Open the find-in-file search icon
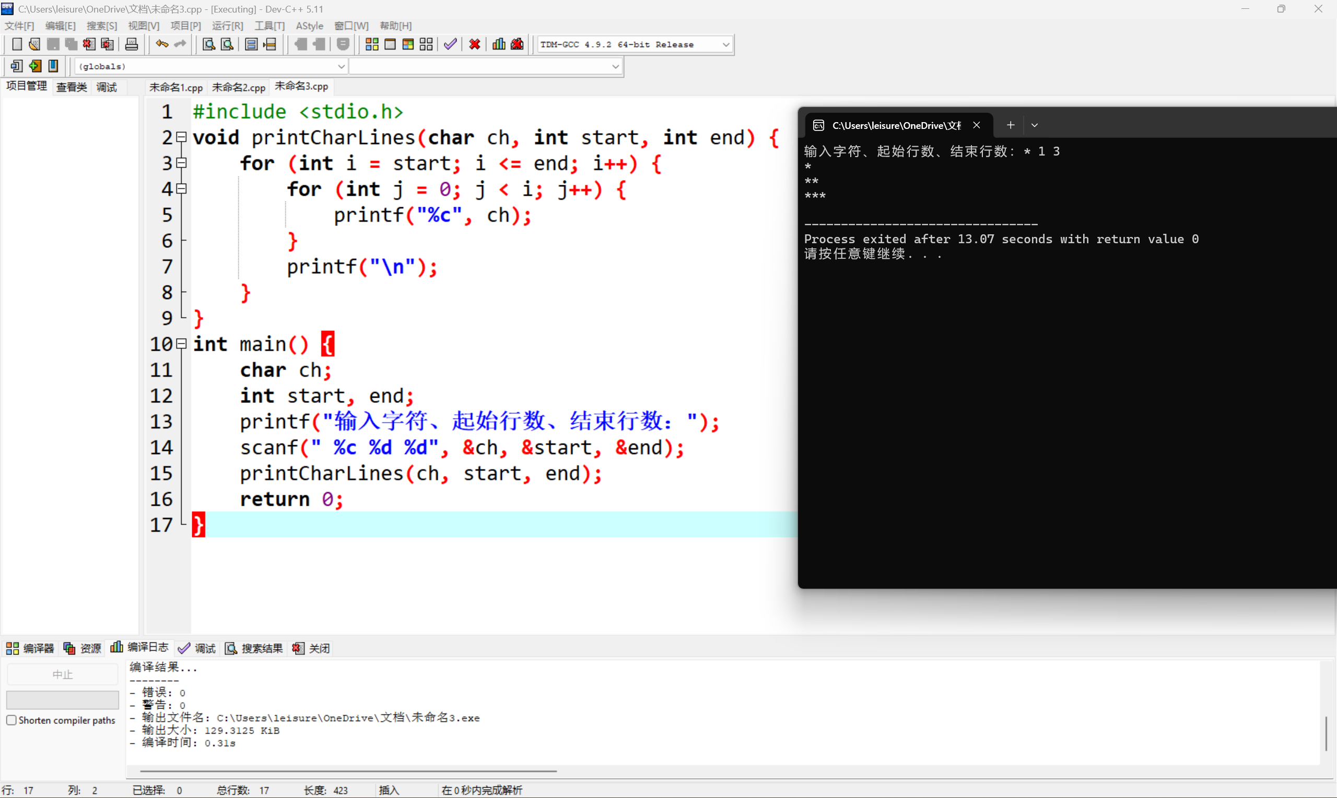Screen dimensions: 1337x798 [x=208, y=44]
